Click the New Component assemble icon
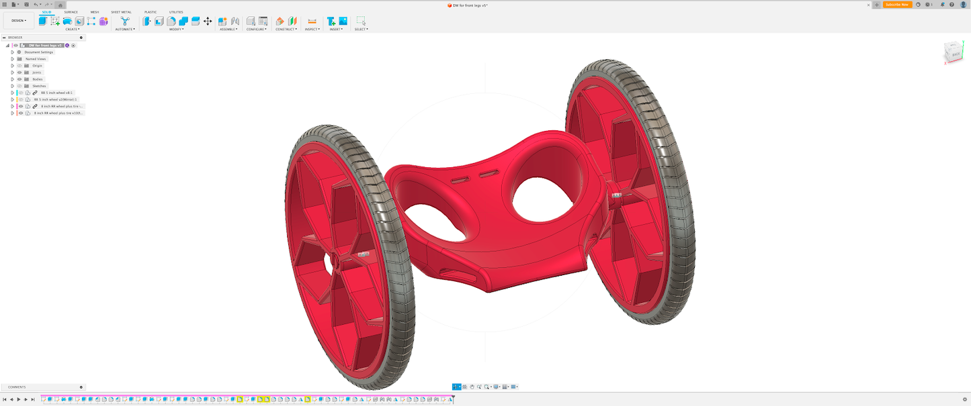Image resolution: width=971 pixels, height=406 pixels. [x=222, y=21]
